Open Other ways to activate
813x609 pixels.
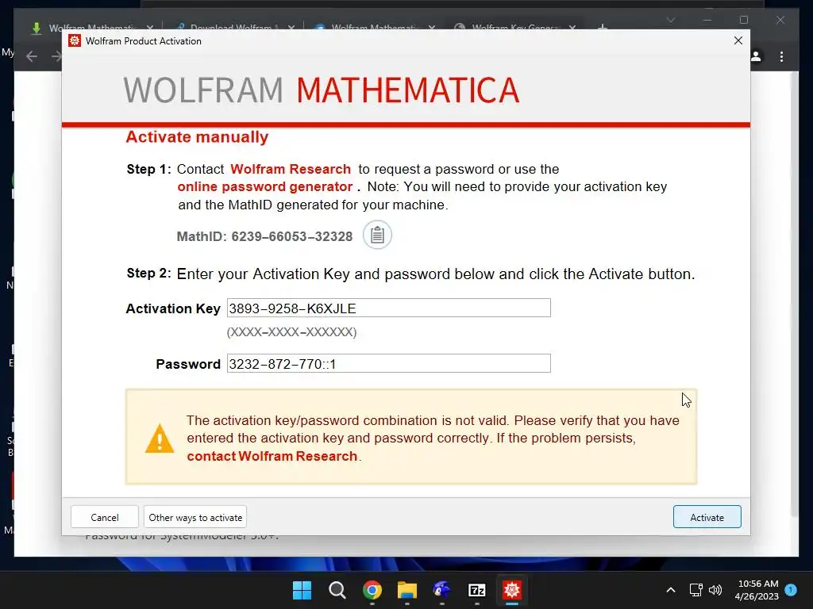pyautogui.click(x=195, y=517)
